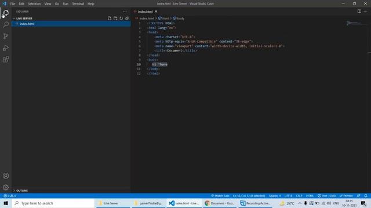The width and height of the screenshot is (371, 208).
Task: Click index.html in the breadcrumb
Action: (x=147, y=18)
